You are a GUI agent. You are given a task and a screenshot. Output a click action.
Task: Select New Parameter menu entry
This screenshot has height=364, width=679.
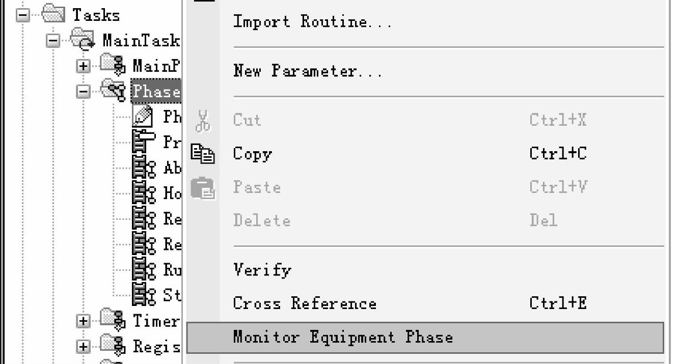click(x=308, y=71)
